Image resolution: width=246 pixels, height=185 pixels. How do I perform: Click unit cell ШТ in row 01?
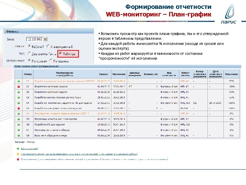(x=130, y=87)
